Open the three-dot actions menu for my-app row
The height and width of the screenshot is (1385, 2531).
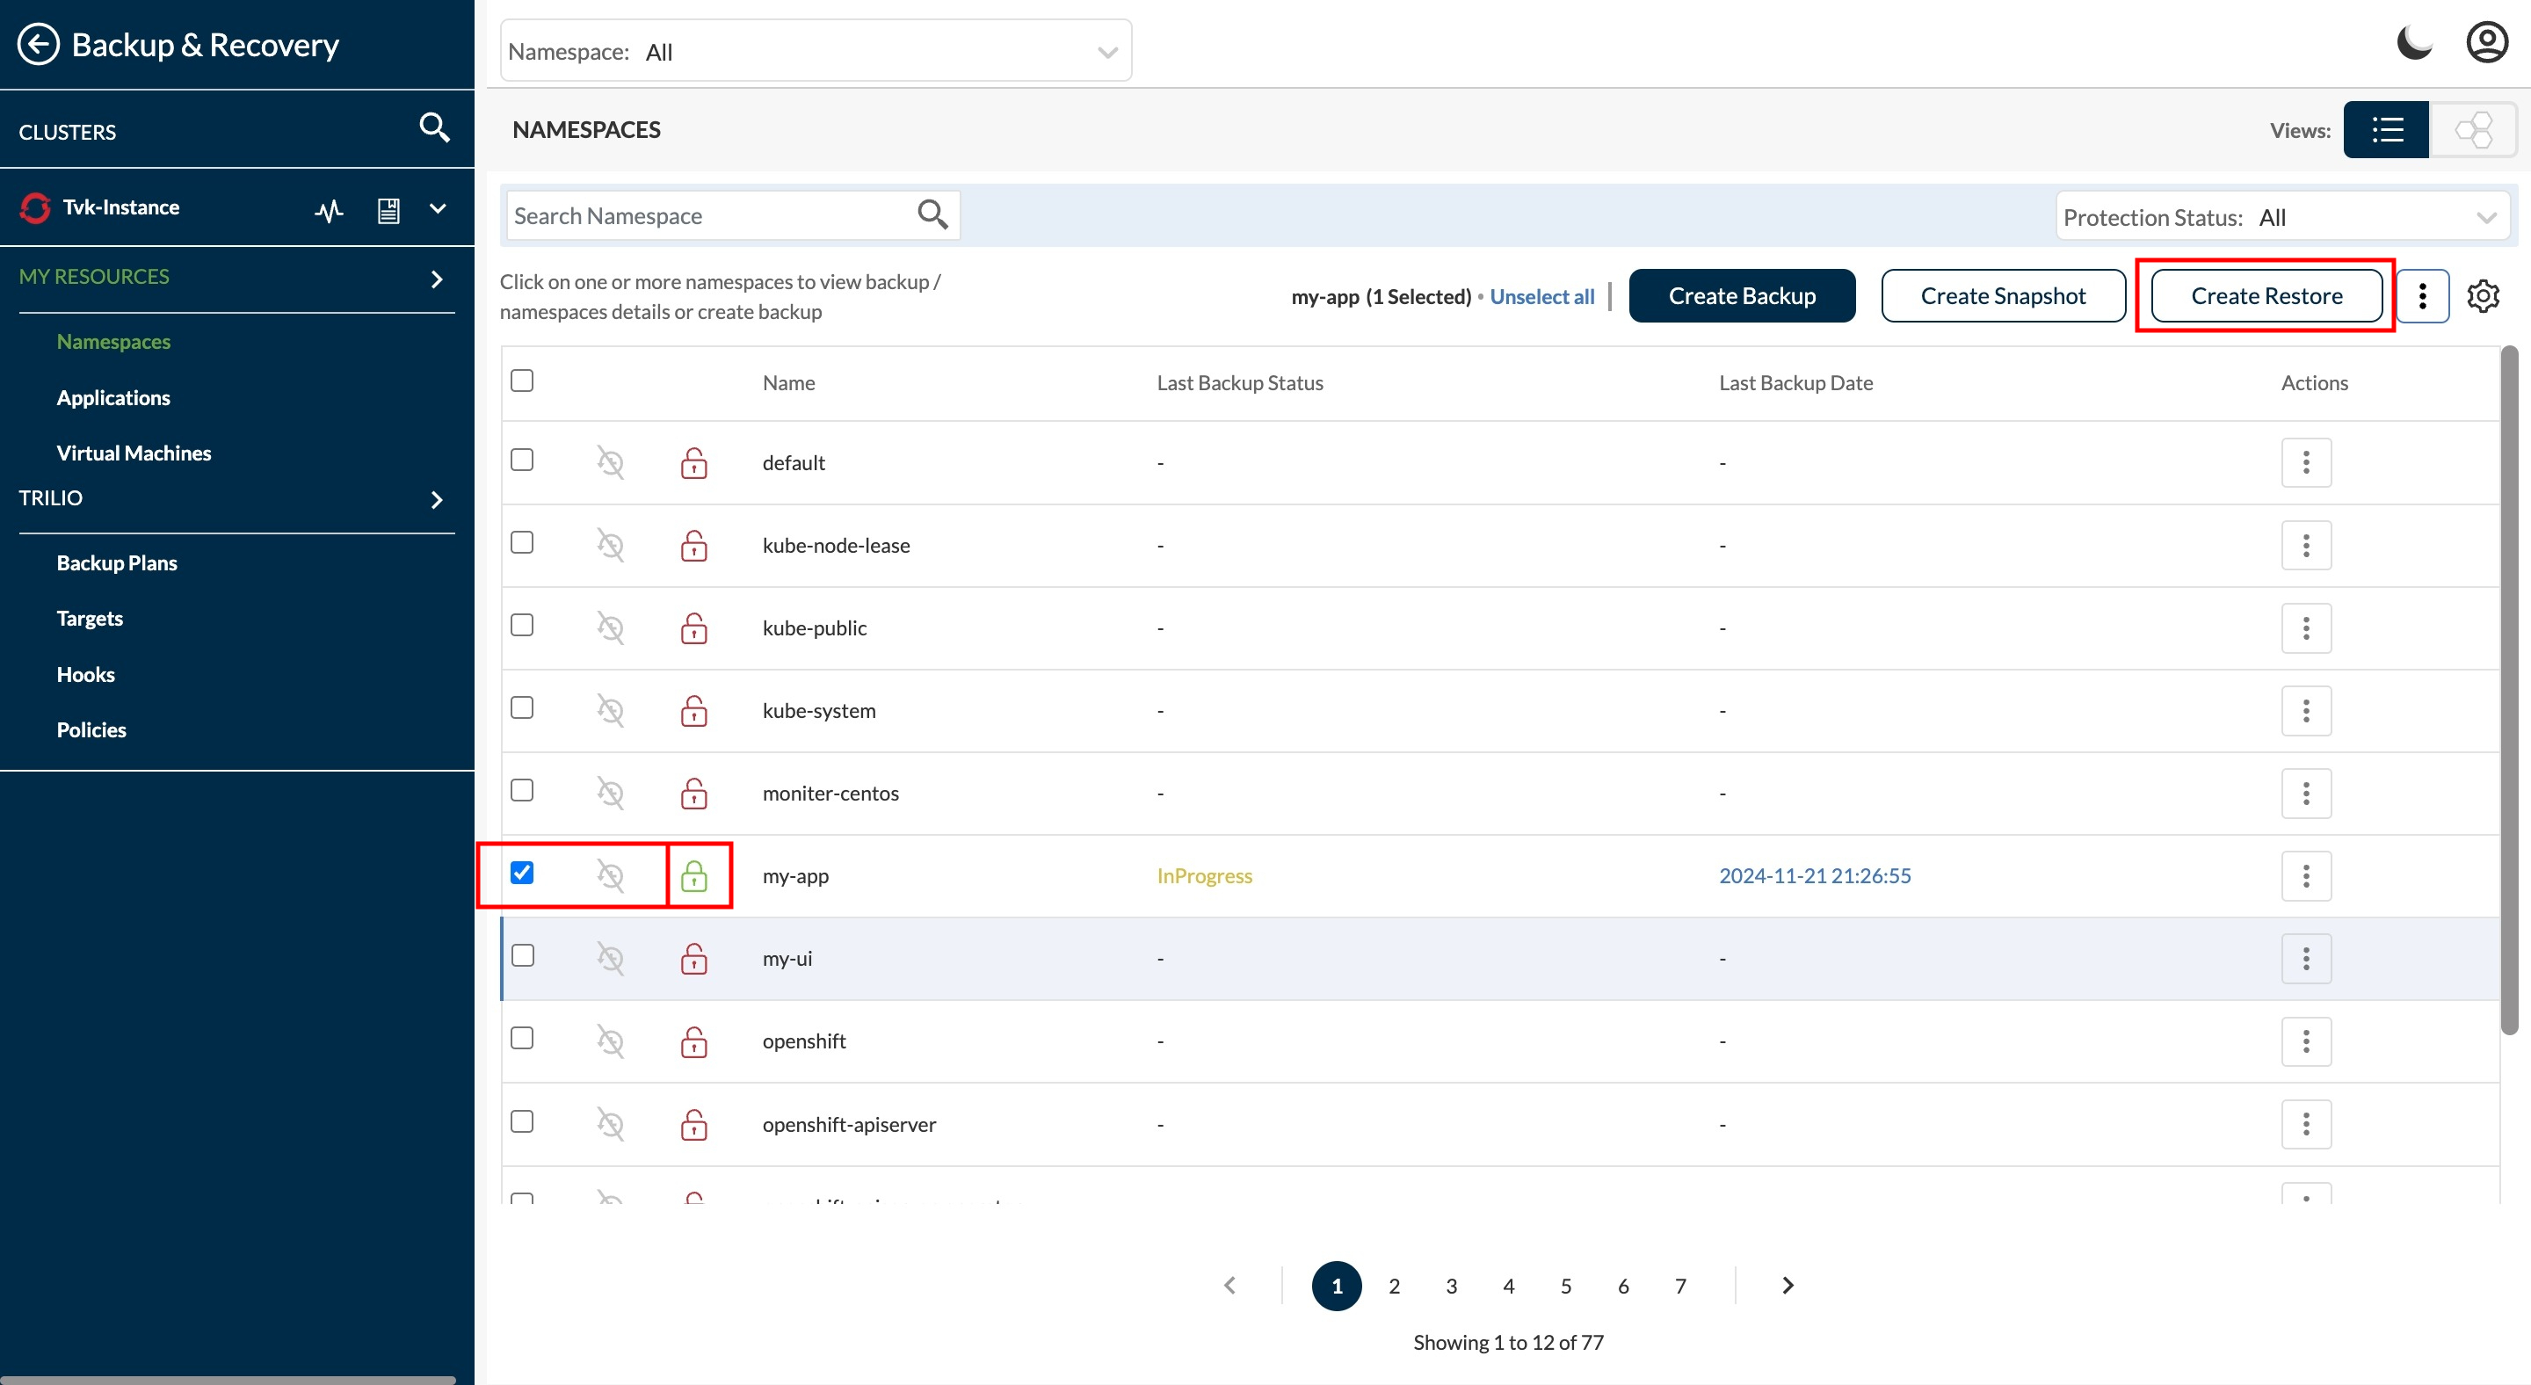(x=2307, y=875)
